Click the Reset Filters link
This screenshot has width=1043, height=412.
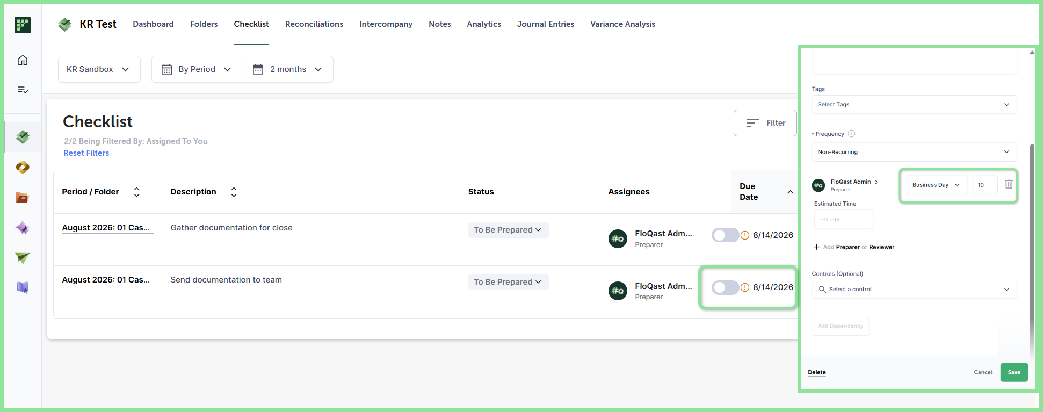86,153
